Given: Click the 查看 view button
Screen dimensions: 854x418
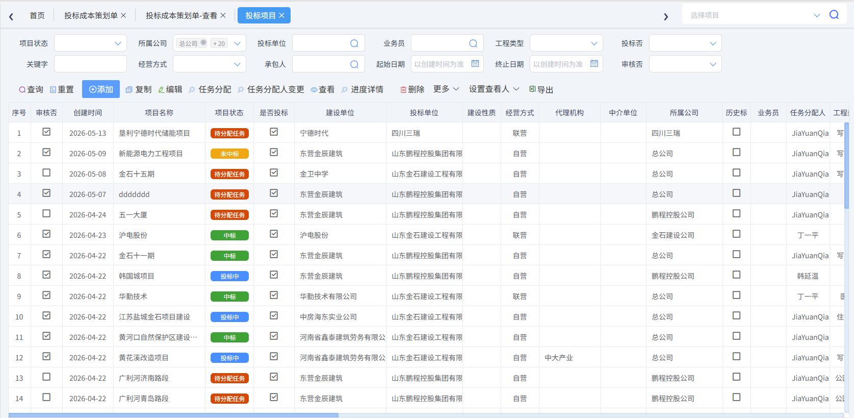Looking at the screenshot, I should click(323, 89).
